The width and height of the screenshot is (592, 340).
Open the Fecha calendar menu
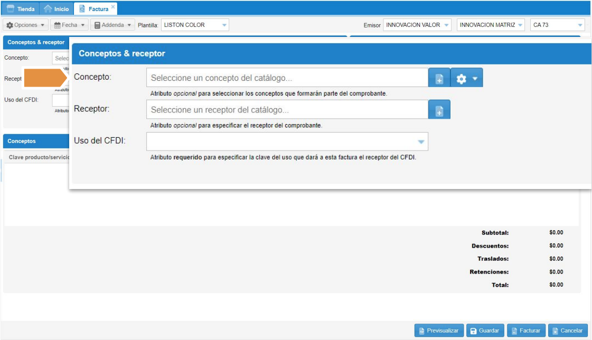click(x=69, y=25)
